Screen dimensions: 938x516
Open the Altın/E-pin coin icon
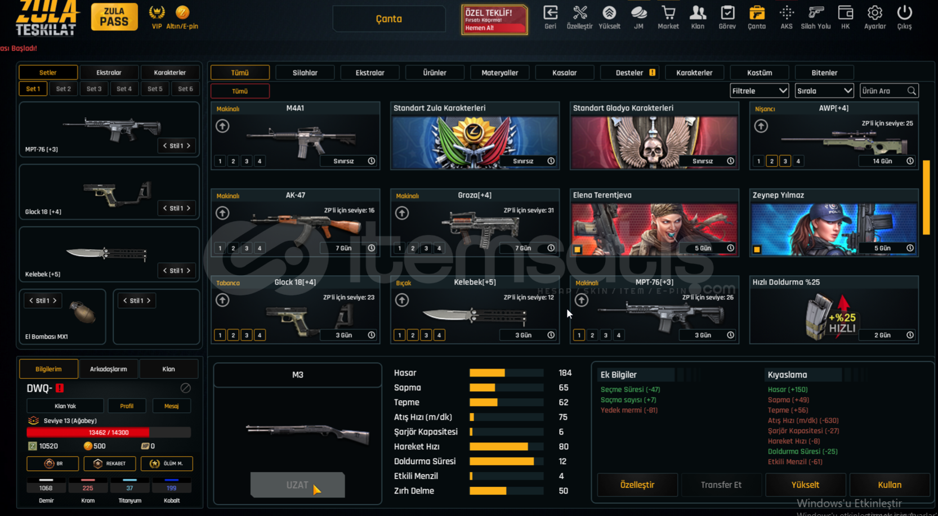[x=182, y=12]
